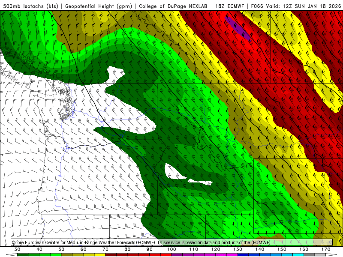Click the purple jet-streak maximum on the map

pyautogui.click(x=238, y=28)
